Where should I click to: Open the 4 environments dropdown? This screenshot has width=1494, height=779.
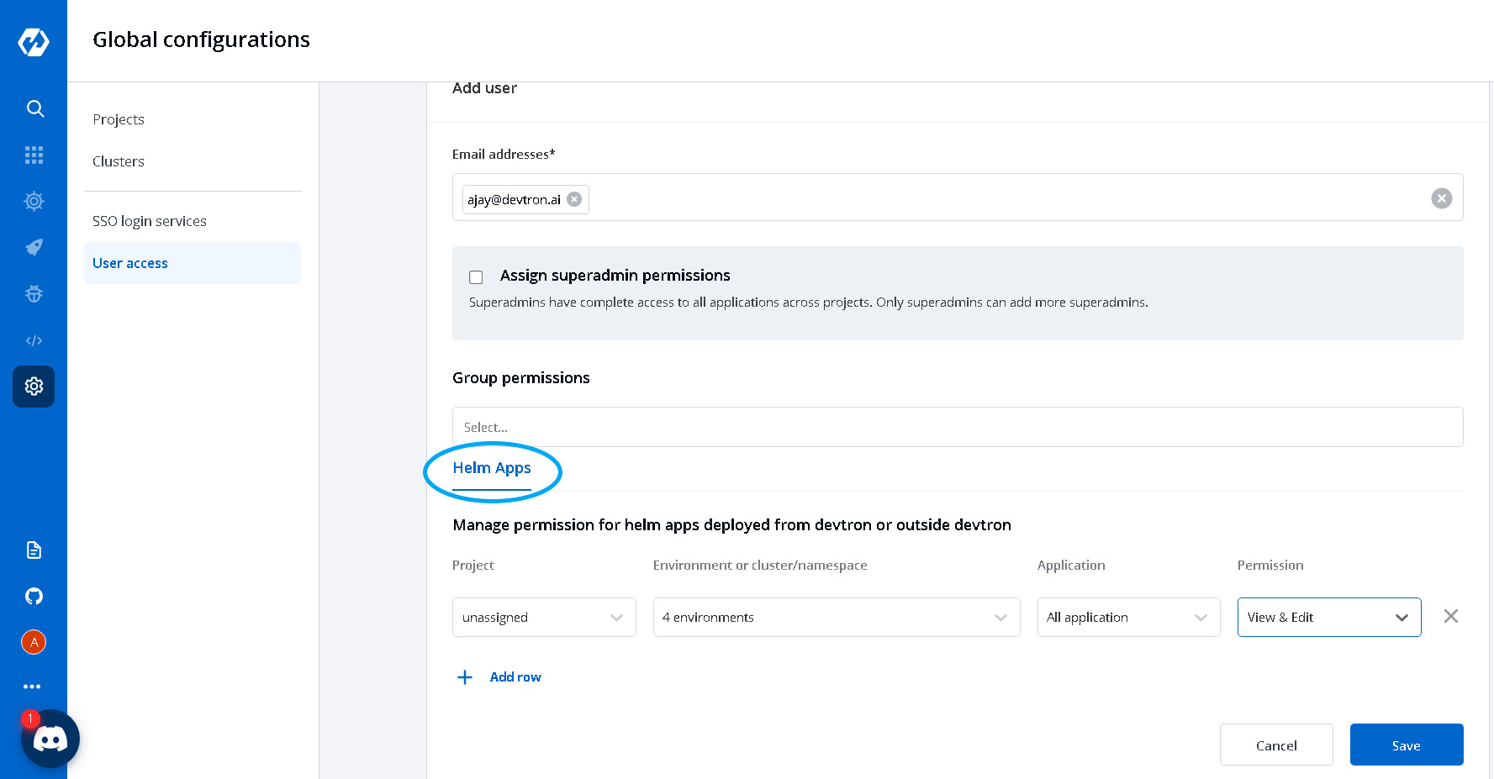pos(836,617)
